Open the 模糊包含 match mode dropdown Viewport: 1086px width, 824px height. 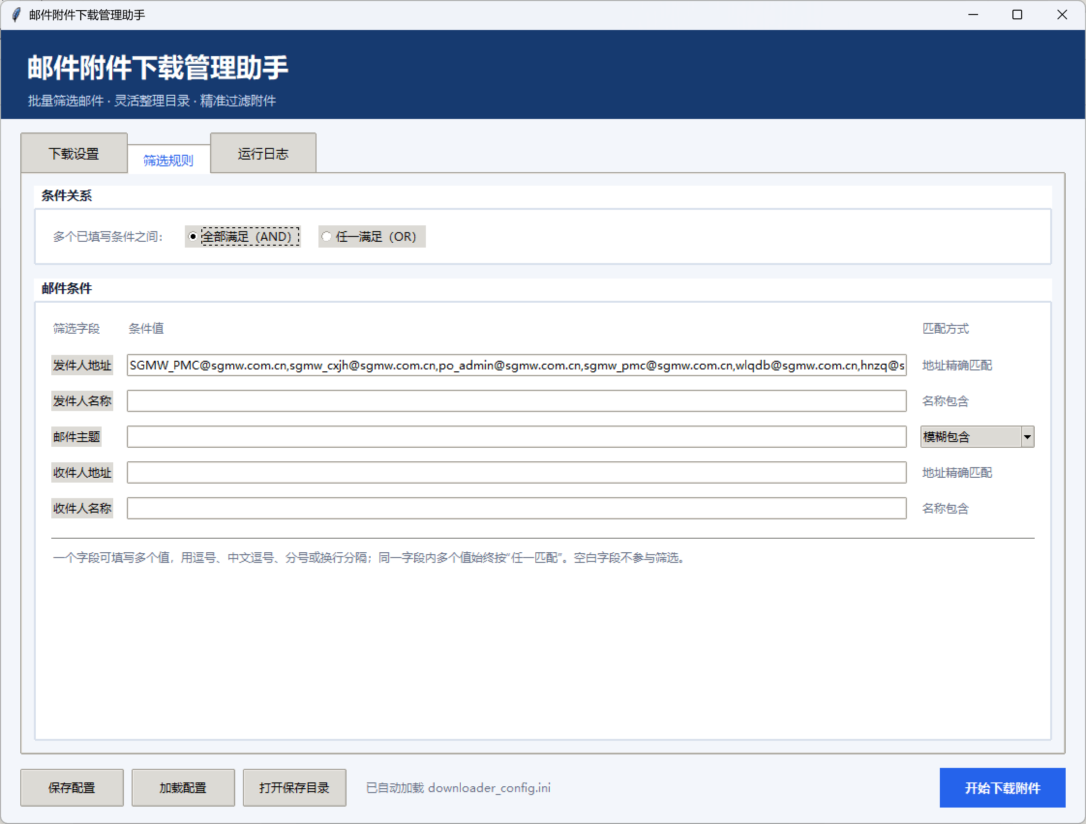click(977, 437)
